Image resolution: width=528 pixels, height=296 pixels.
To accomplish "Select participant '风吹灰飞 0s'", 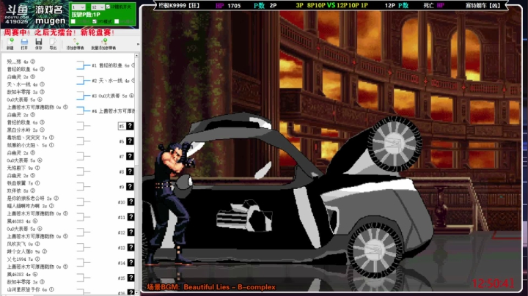I will pos(23,244).
